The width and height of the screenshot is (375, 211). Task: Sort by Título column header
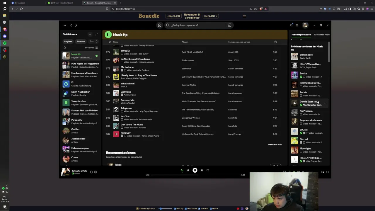[116, 42]
